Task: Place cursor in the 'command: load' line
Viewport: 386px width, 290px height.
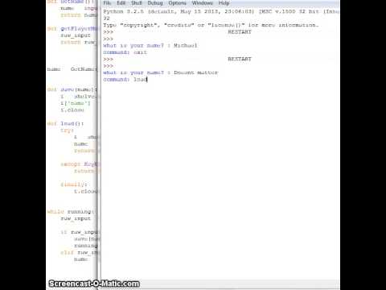Action: (x=125, y=80)
